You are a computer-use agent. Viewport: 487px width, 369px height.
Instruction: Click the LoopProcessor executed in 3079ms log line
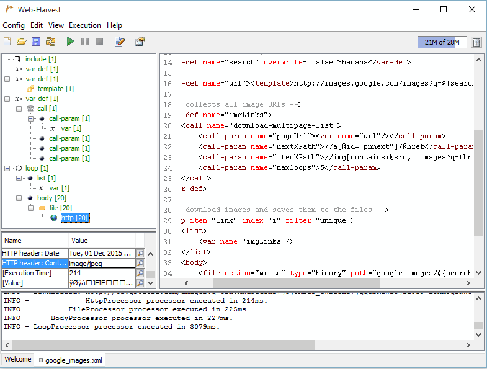[x=112, y=327]
